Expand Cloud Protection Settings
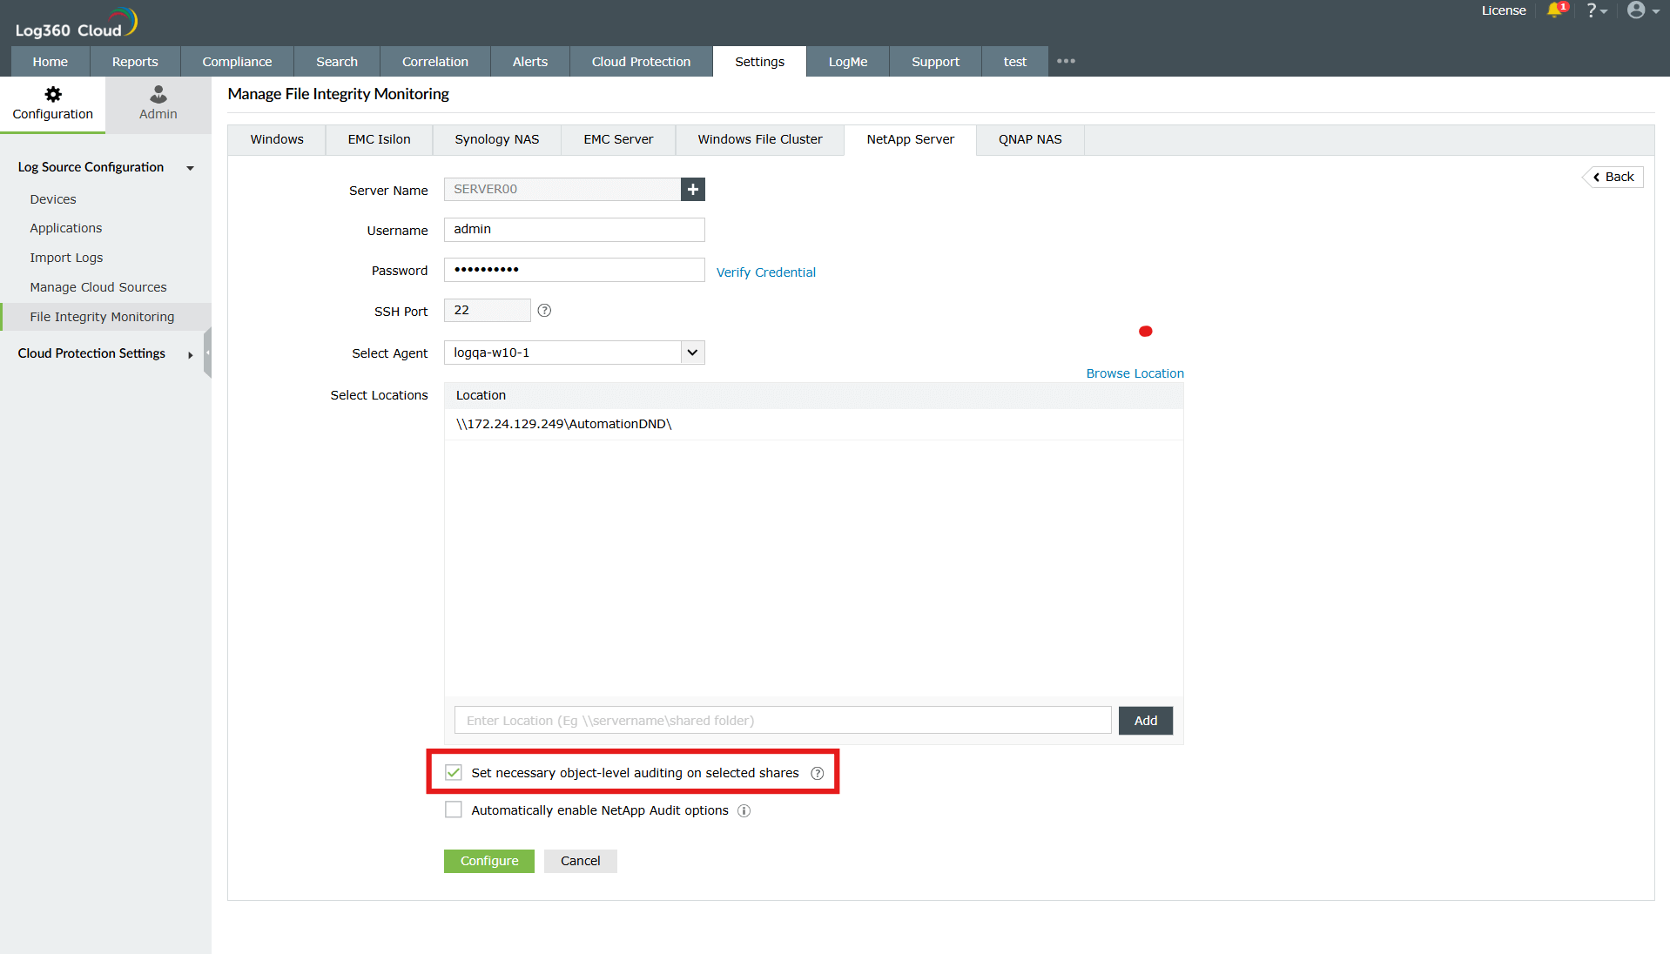Image resolution: width=1670 pixels, height=954 pixels. 190,354
